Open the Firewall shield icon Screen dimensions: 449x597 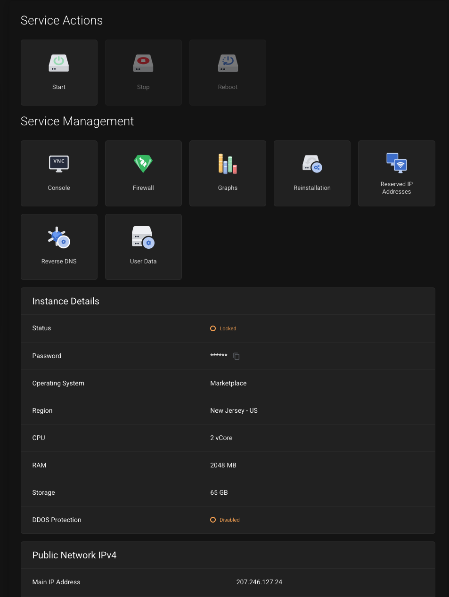(x=143, y=164)
